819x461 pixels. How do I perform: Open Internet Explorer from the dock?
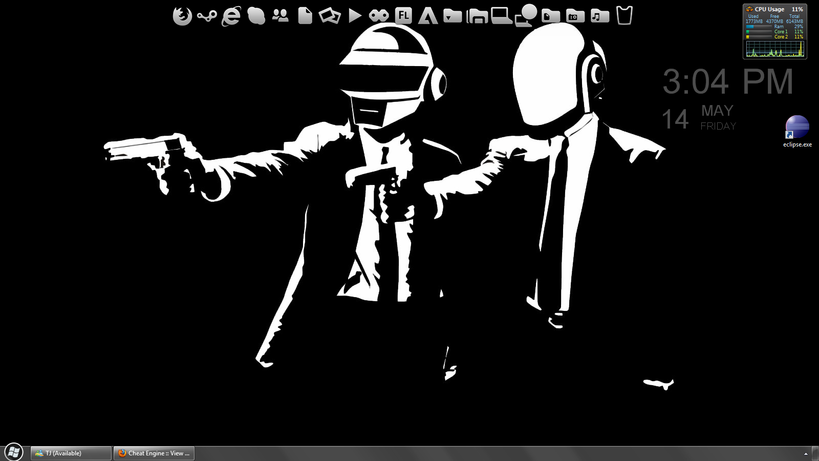[x=231, y=16]
